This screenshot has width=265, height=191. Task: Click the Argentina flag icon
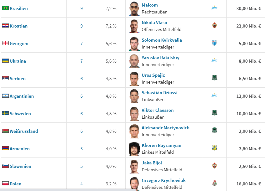(5, 96)
